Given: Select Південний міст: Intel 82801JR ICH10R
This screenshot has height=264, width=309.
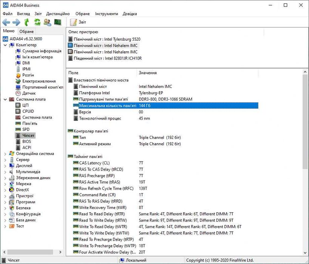Looking at the screenshot, I should [x=105, y=58].
